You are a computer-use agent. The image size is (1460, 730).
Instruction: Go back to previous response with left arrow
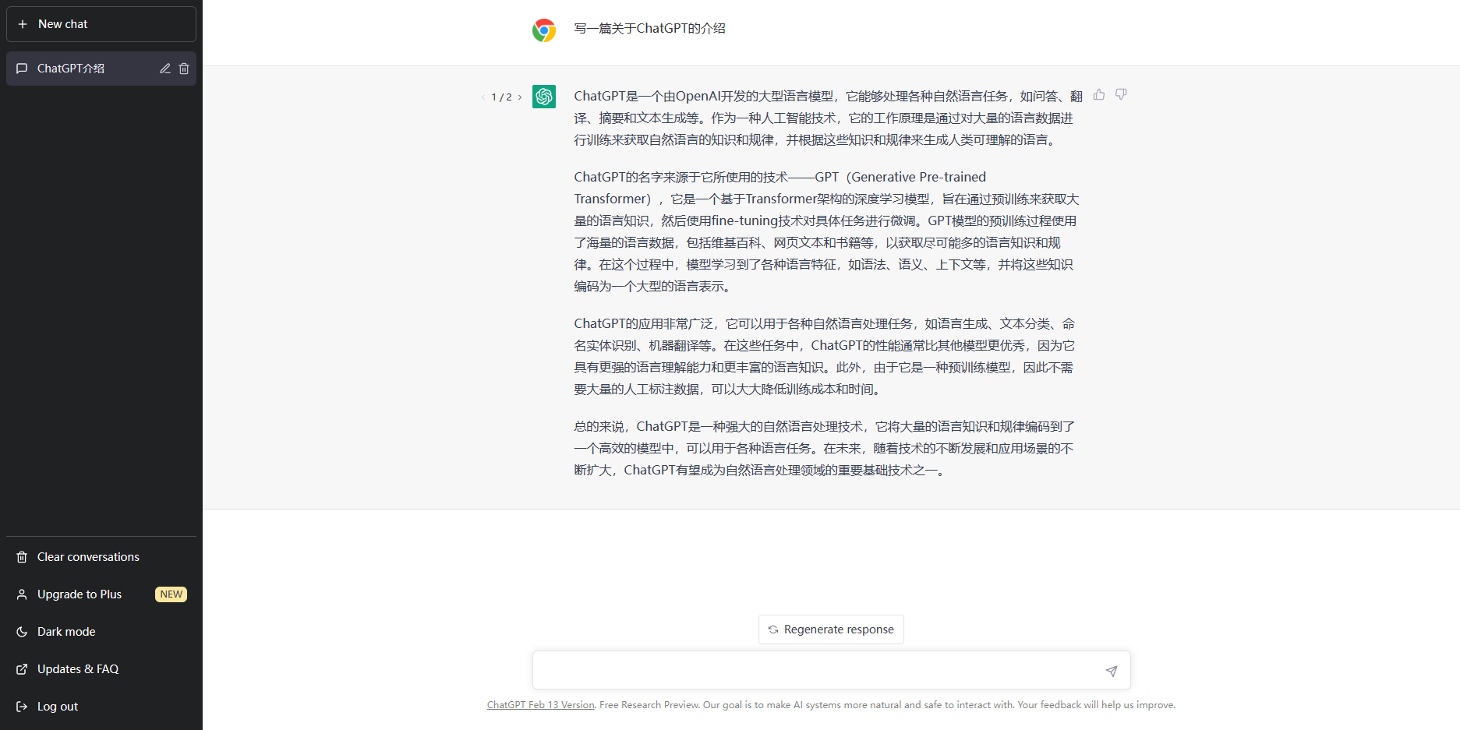point(483,97)
